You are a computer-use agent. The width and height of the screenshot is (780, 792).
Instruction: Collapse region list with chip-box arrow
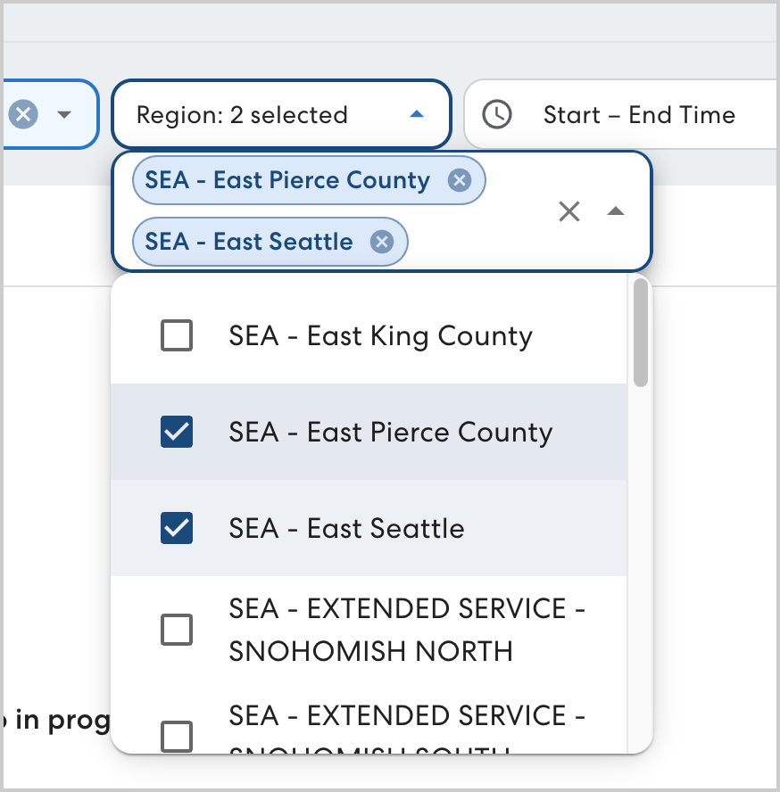[616, 211]
